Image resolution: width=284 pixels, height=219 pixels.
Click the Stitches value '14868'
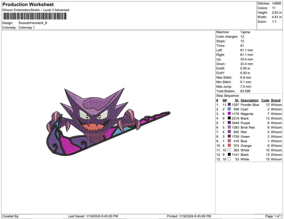point(277,3)
